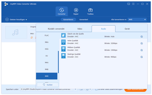Click the Converter module icon

[62, 10]
